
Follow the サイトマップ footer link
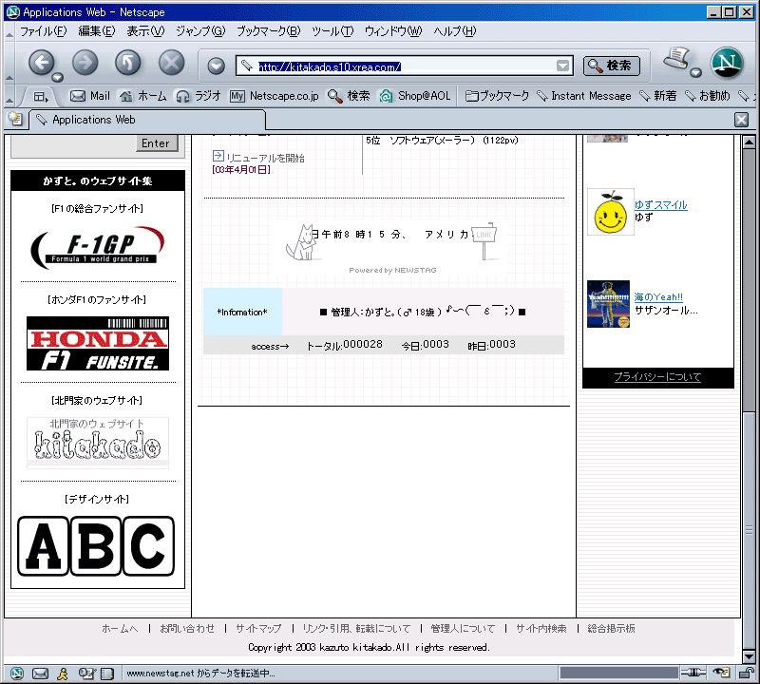[258, 628]
